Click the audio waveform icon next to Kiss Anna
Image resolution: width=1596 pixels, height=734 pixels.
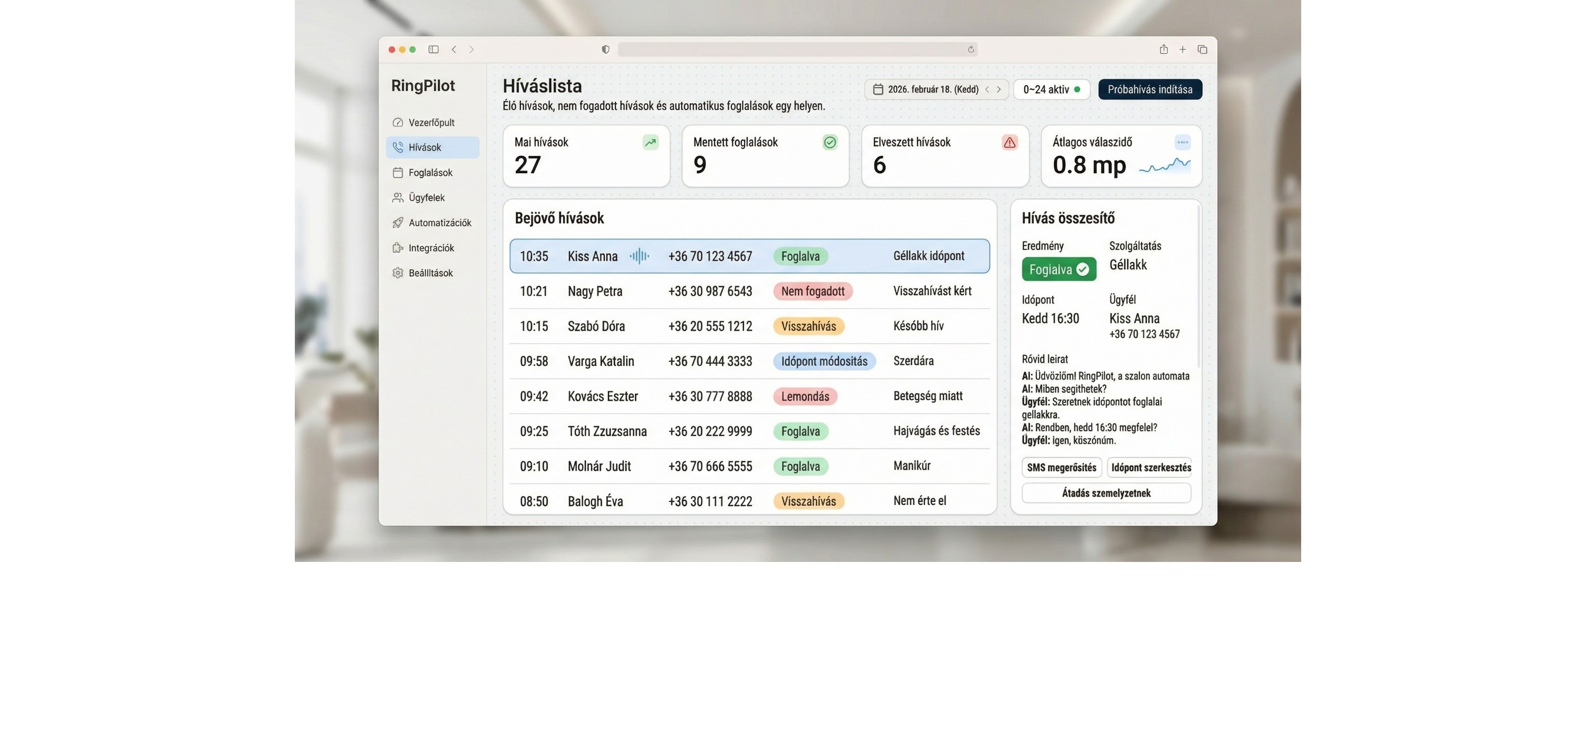point(639,256)
